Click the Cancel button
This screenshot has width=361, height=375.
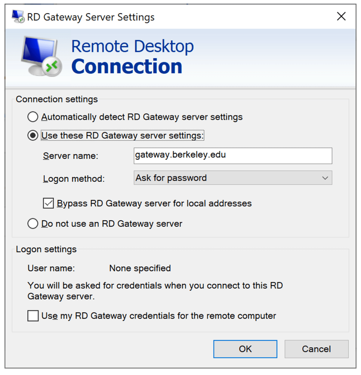click(316, 349)
